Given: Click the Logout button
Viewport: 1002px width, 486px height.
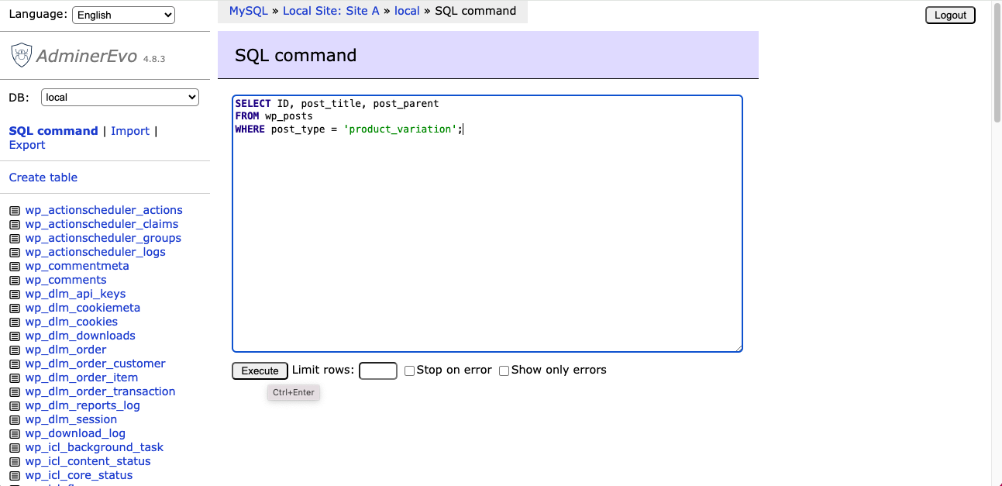Looking at the screenshot, I should [949, 16].
